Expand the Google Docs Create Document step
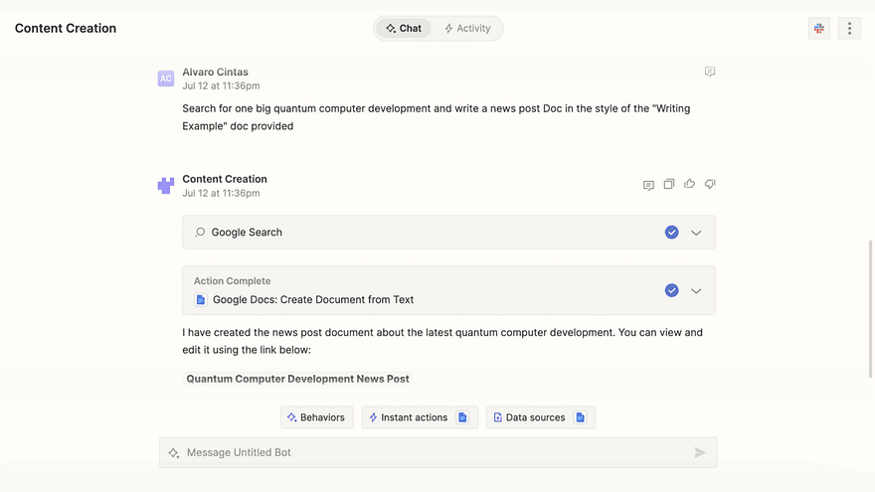Viewport: 875px width, 492px height. coord(696,290)
